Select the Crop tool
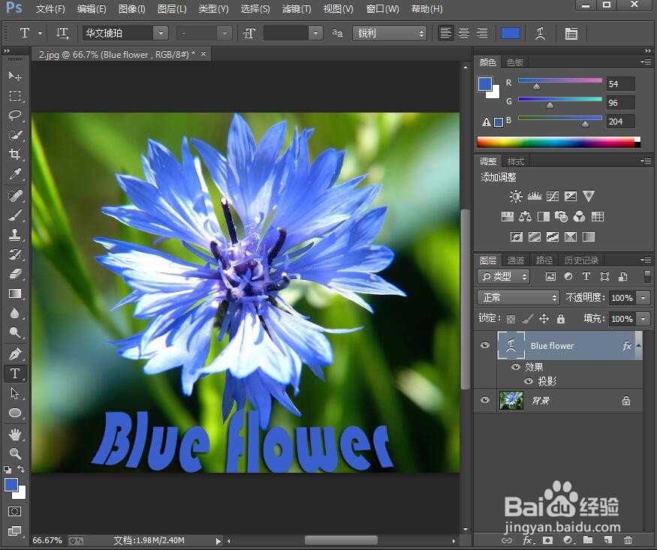657x550 pixels. click(x=15, y=154)
